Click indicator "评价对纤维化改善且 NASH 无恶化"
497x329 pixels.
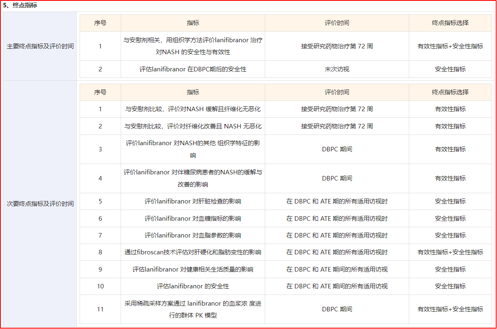tap(193, 126)
